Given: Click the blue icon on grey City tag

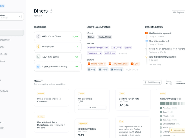Looking at the screenshot, I should coord(89,69).
